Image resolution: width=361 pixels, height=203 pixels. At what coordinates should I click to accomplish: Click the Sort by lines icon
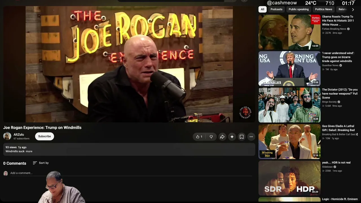pos(35,163)
